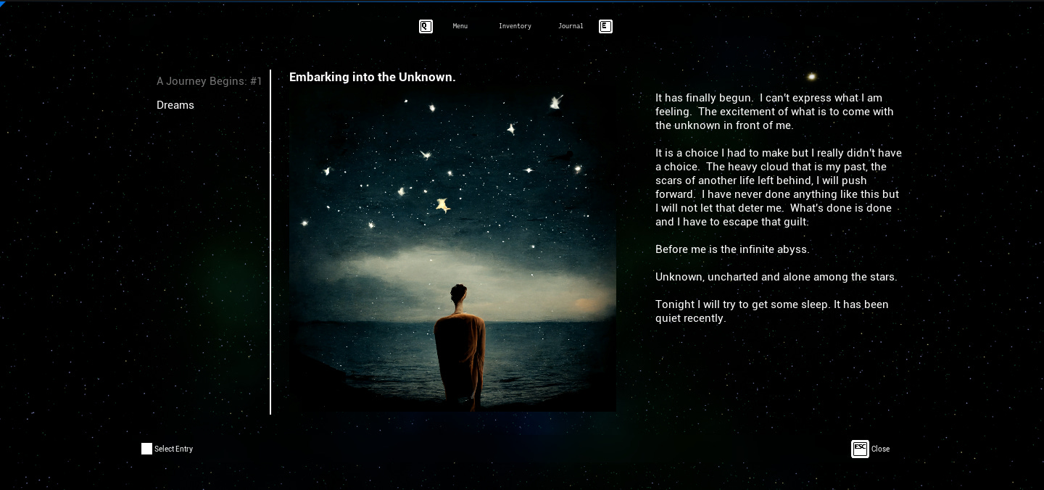
Task: Click the Q key icon in top navigation
Action: [x=426, y=26]
